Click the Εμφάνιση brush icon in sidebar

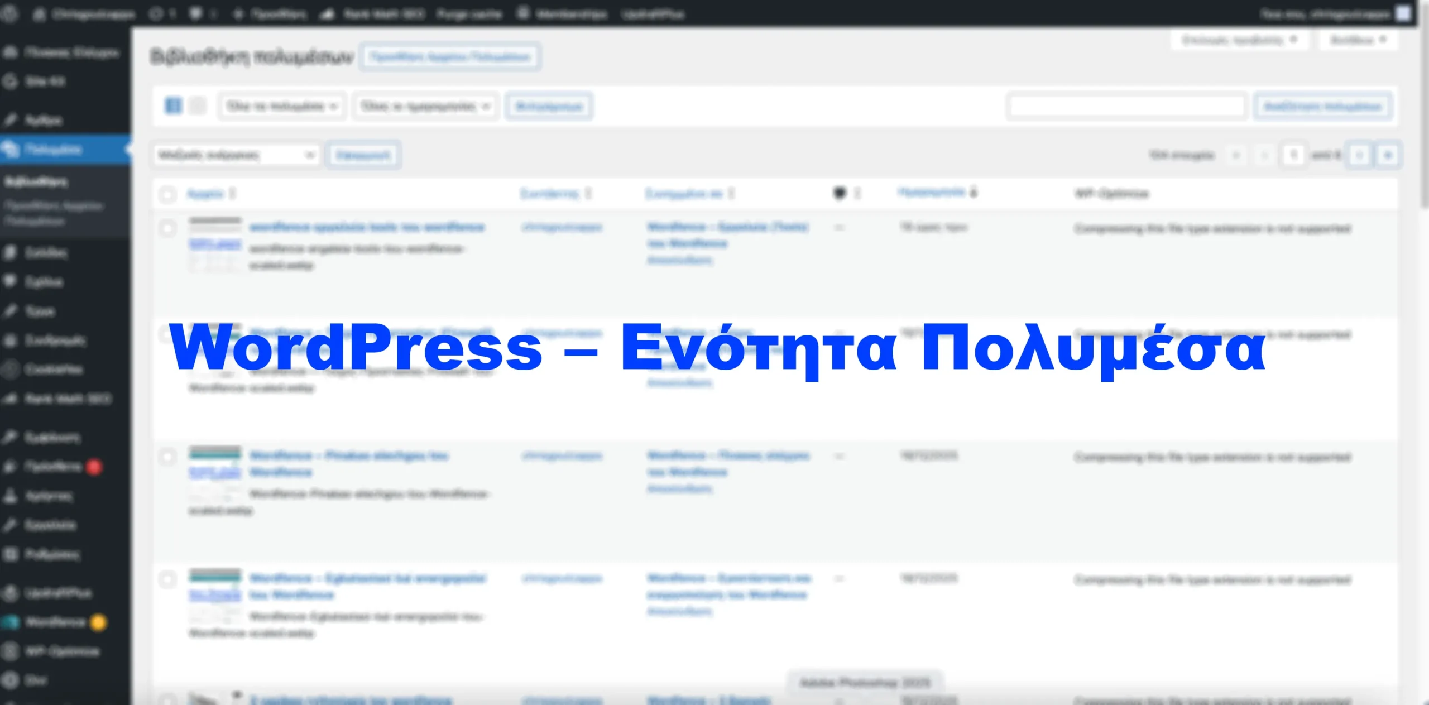(11, 437)
